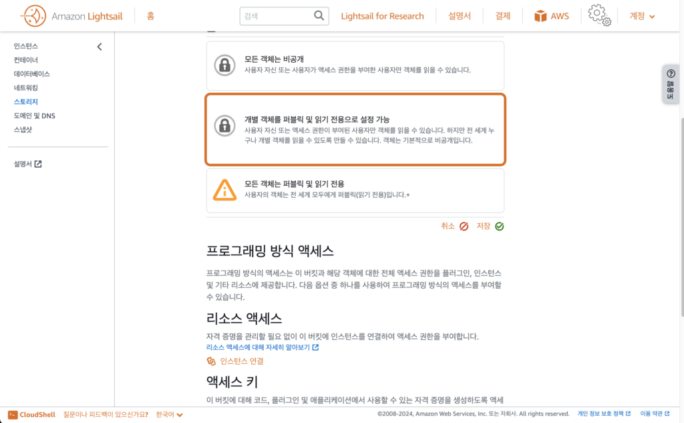Open 설명서 in the top navigation
Screen dimensions: 684x423
tap(460, 16)
